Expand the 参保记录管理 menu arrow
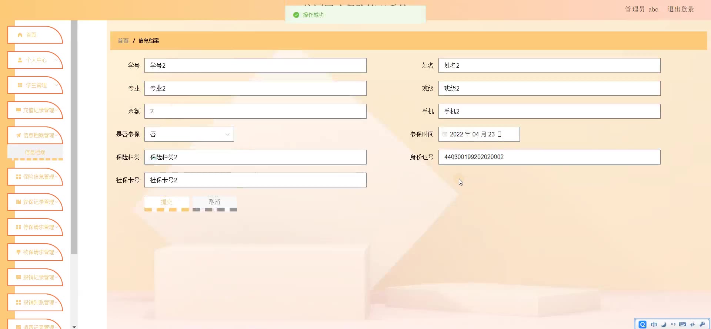The height and width of the screenshot is (329, 711). tap(56, 202)
